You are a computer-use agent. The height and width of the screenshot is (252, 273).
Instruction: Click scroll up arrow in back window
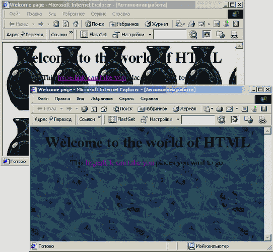pyautogui.click(x=239, y=46)
